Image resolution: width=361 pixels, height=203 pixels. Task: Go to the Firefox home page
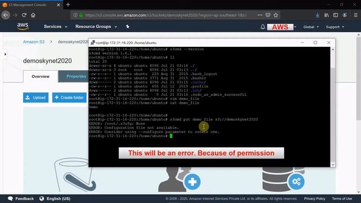coord(33,15)
